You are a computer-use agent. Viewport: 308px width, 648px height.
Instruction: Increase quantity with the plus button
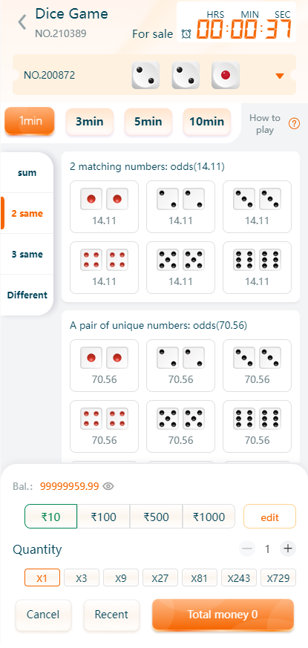tap(288, 549)
